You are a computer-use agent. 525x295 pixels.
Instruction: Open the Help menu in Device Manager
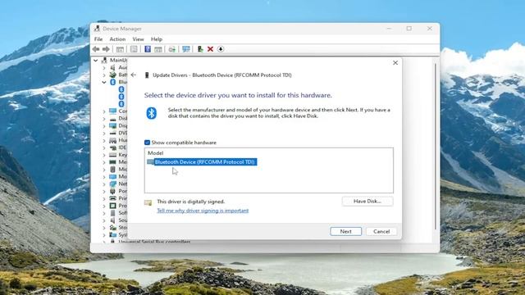157,39
